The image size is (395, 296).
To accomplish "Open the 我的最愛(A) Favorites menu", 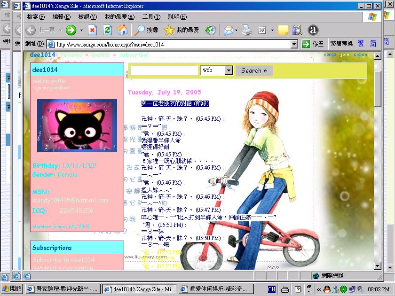I will pos(119,17).
